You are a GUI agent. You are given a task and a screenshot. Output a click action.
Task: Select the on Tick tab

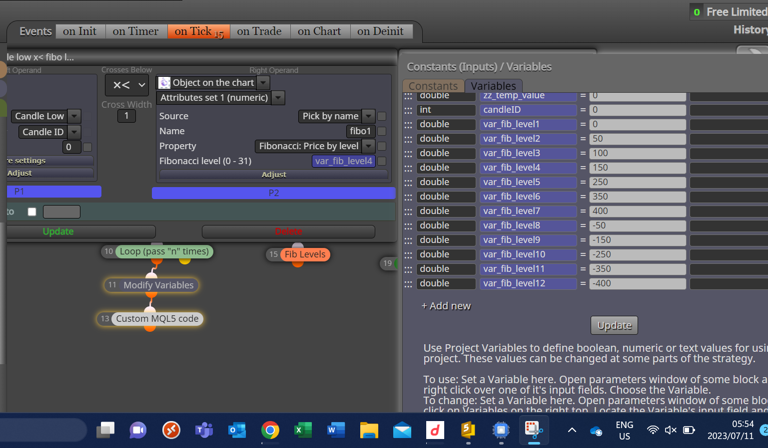pyautogui.click(x=199, y=31)
